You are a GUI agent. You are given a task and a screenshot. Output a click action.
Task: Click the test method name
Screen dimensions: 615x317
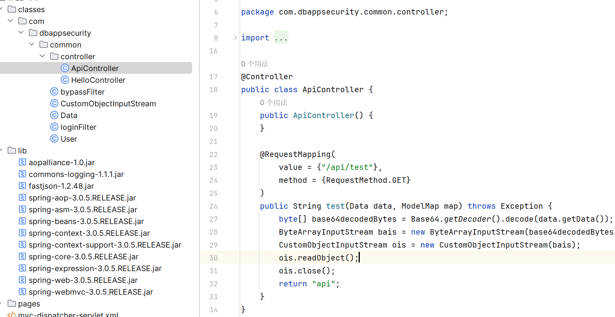pos(335,206)
